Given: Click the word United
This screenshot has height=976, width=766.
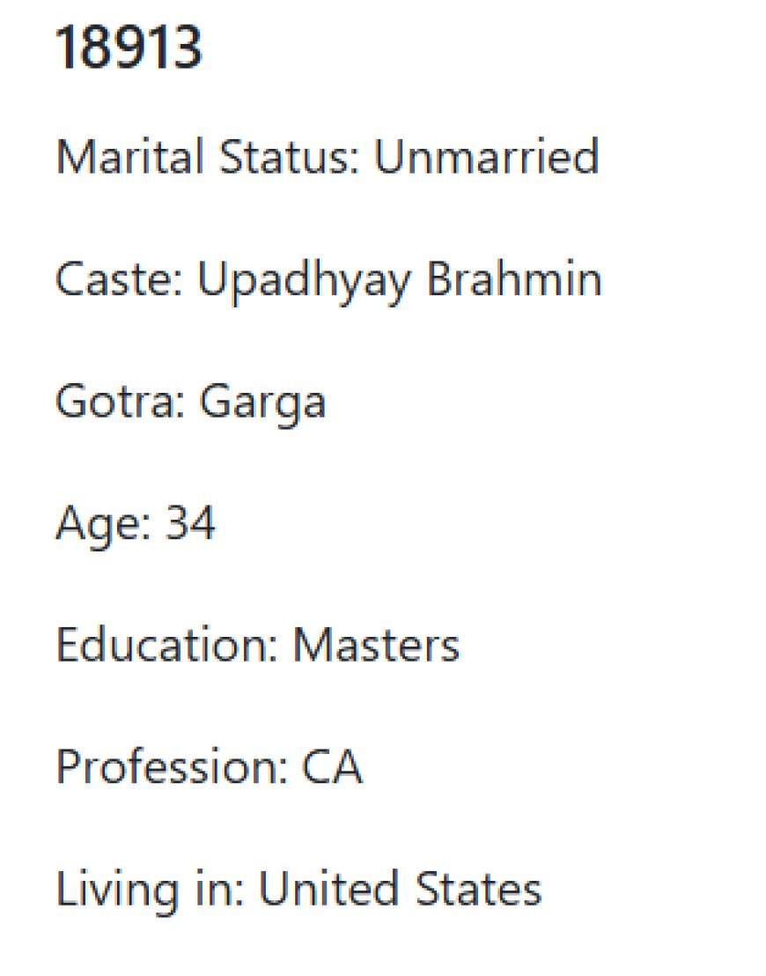Looking at the screenshot, I should click(328, 889).
